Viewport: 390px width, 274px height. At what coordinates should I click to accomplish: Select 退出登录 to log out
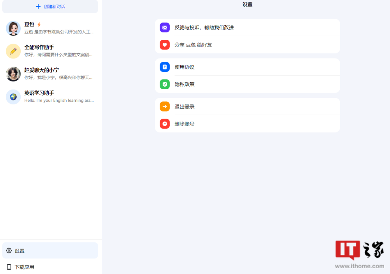tap(247, 107)
